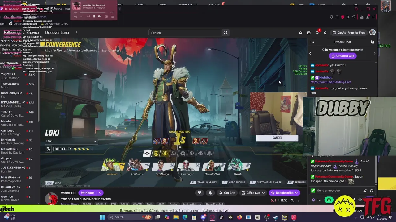
Task: Click the browser player play icon in toolbar
Action: 348,17
